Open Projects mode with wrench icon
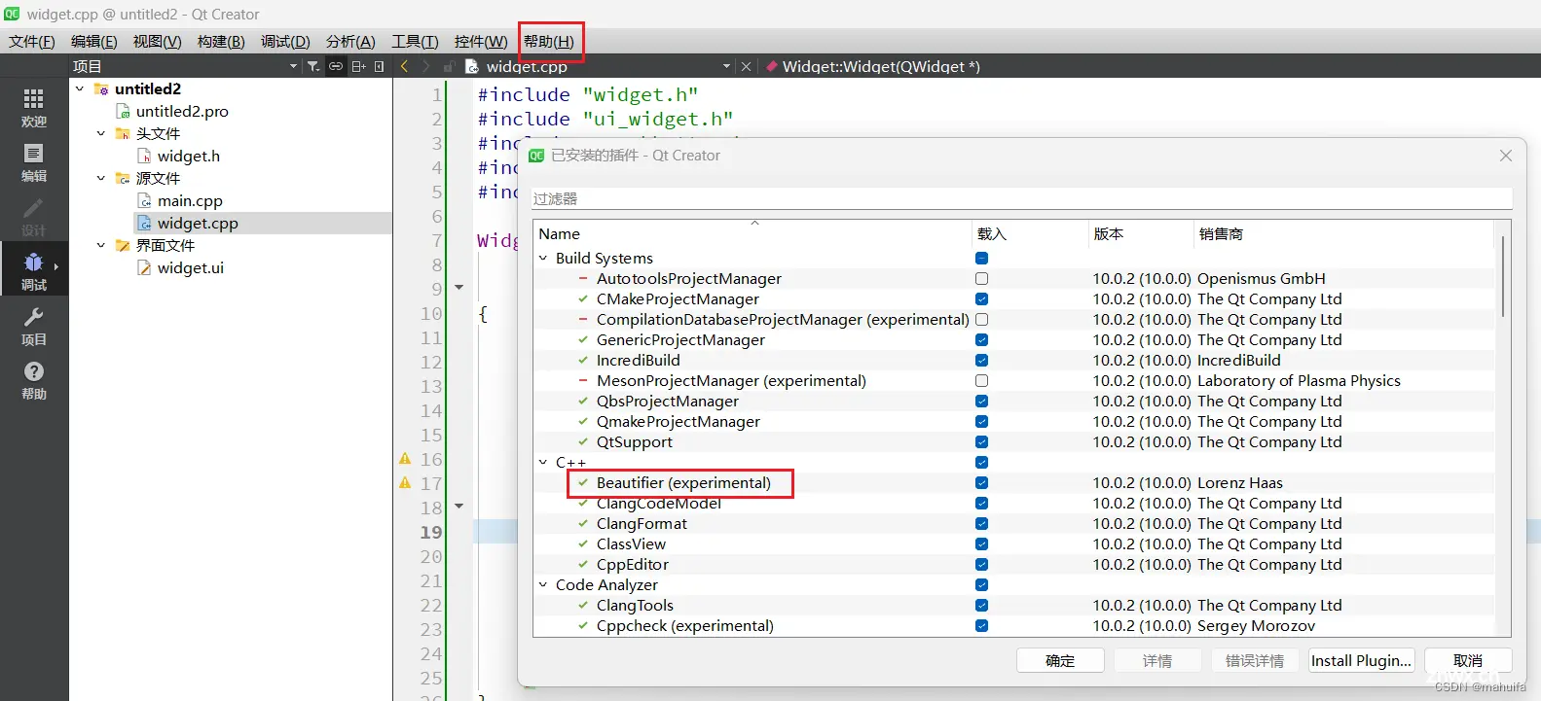 (34, 325)
